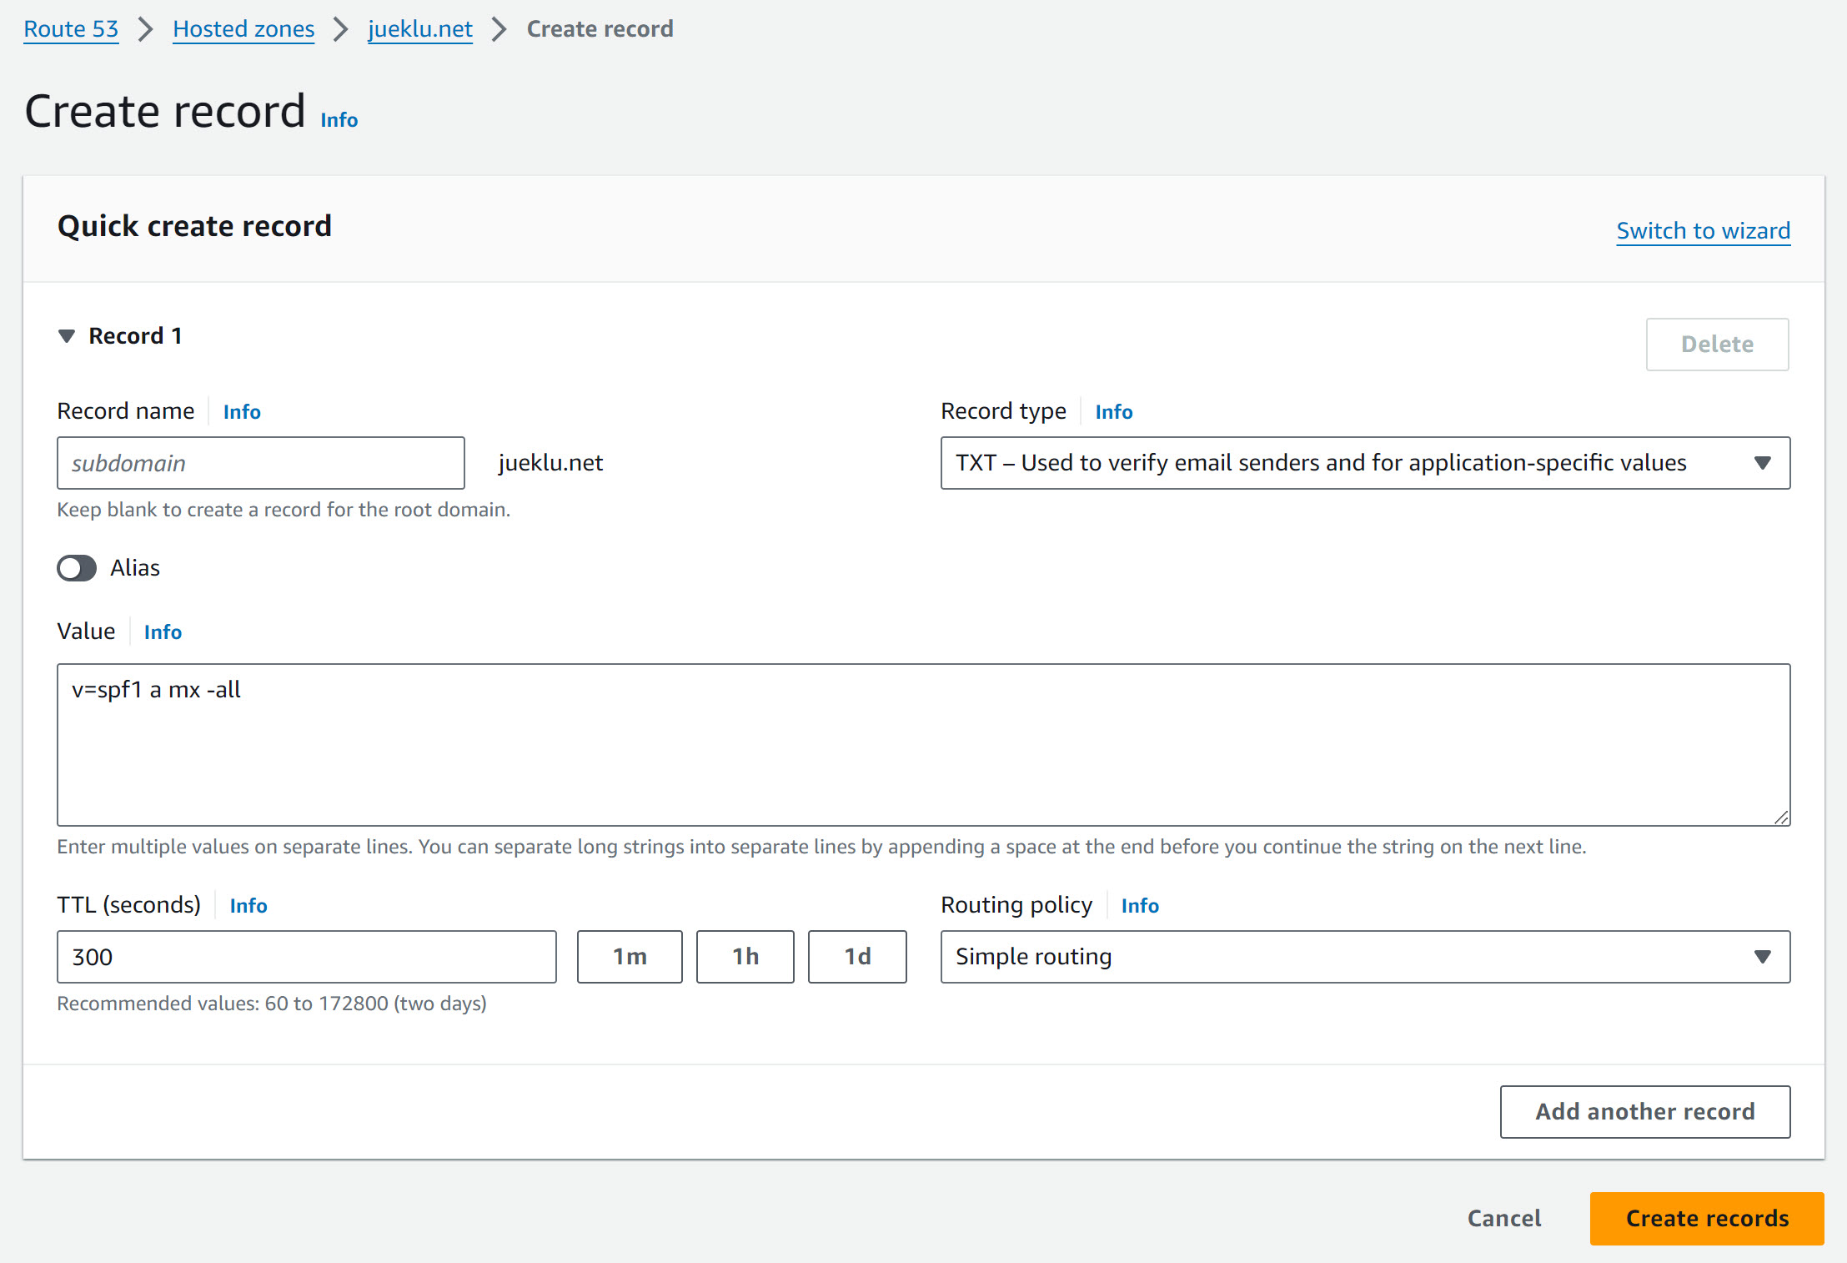
Task: Click Info next to Create record title
Action: tap(339, 120)
